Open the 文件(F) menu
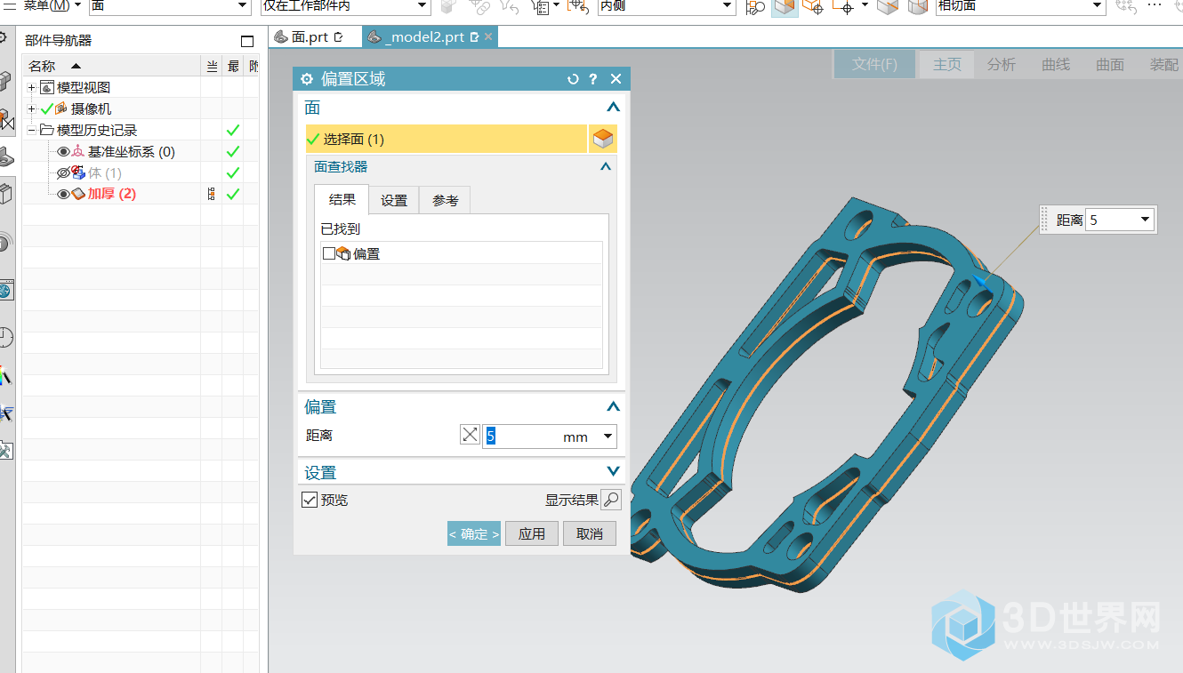This screenshot has height=673, width=1183. [874, 64]
